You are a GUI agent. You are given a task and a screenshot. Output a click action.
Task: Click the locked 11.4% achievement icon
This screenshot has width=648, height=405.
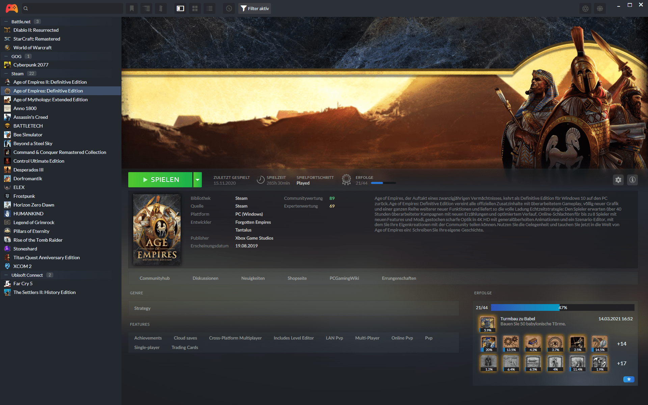577,363
